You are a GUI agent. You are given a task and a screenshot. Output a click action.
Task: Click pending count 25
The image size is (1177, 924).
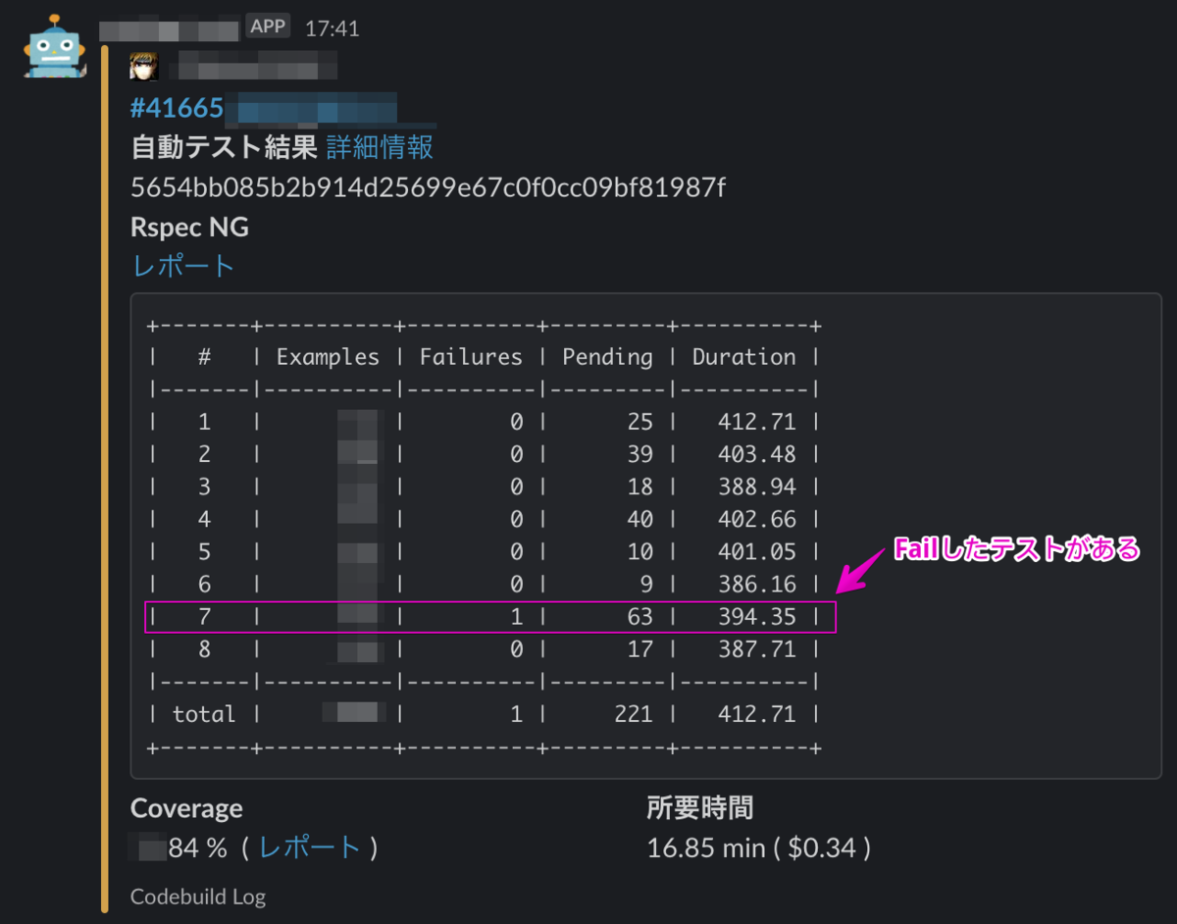pos(640,423)
